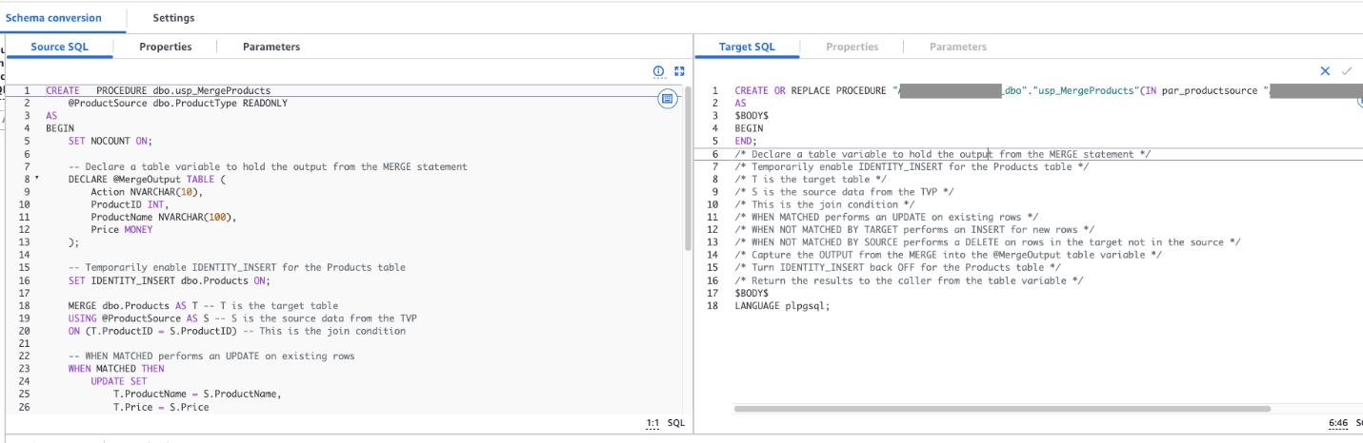The width and height of the screenshot is (1363, 443).
Task: Click the 6:46 cursor position in target status bar
Action: click(1338, 422)
